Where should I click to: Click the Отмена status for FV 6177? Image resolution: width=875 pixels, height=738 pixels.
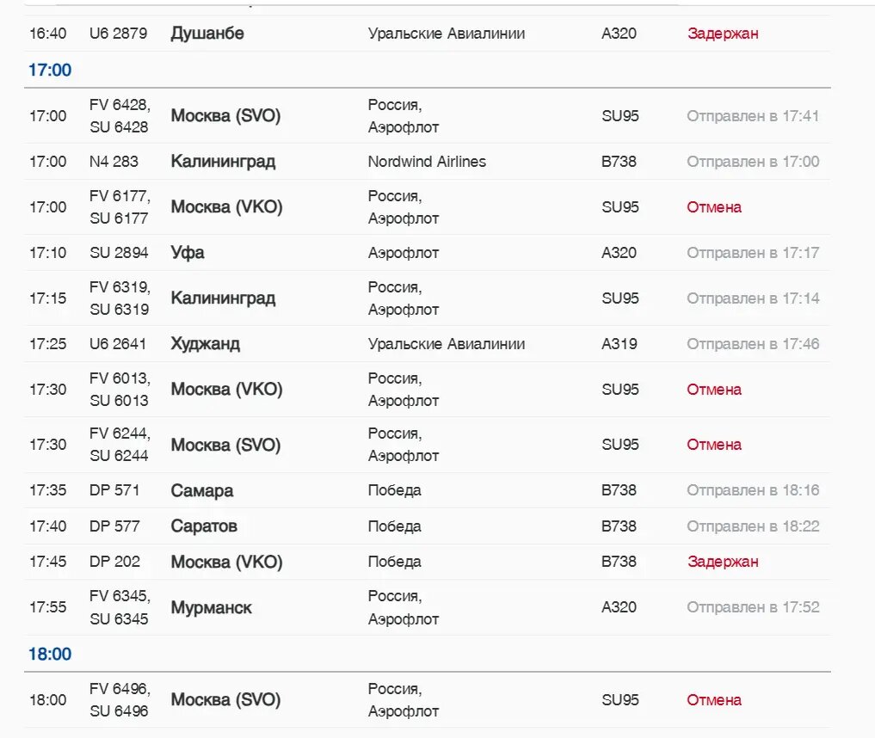click(x=714, y=207)
